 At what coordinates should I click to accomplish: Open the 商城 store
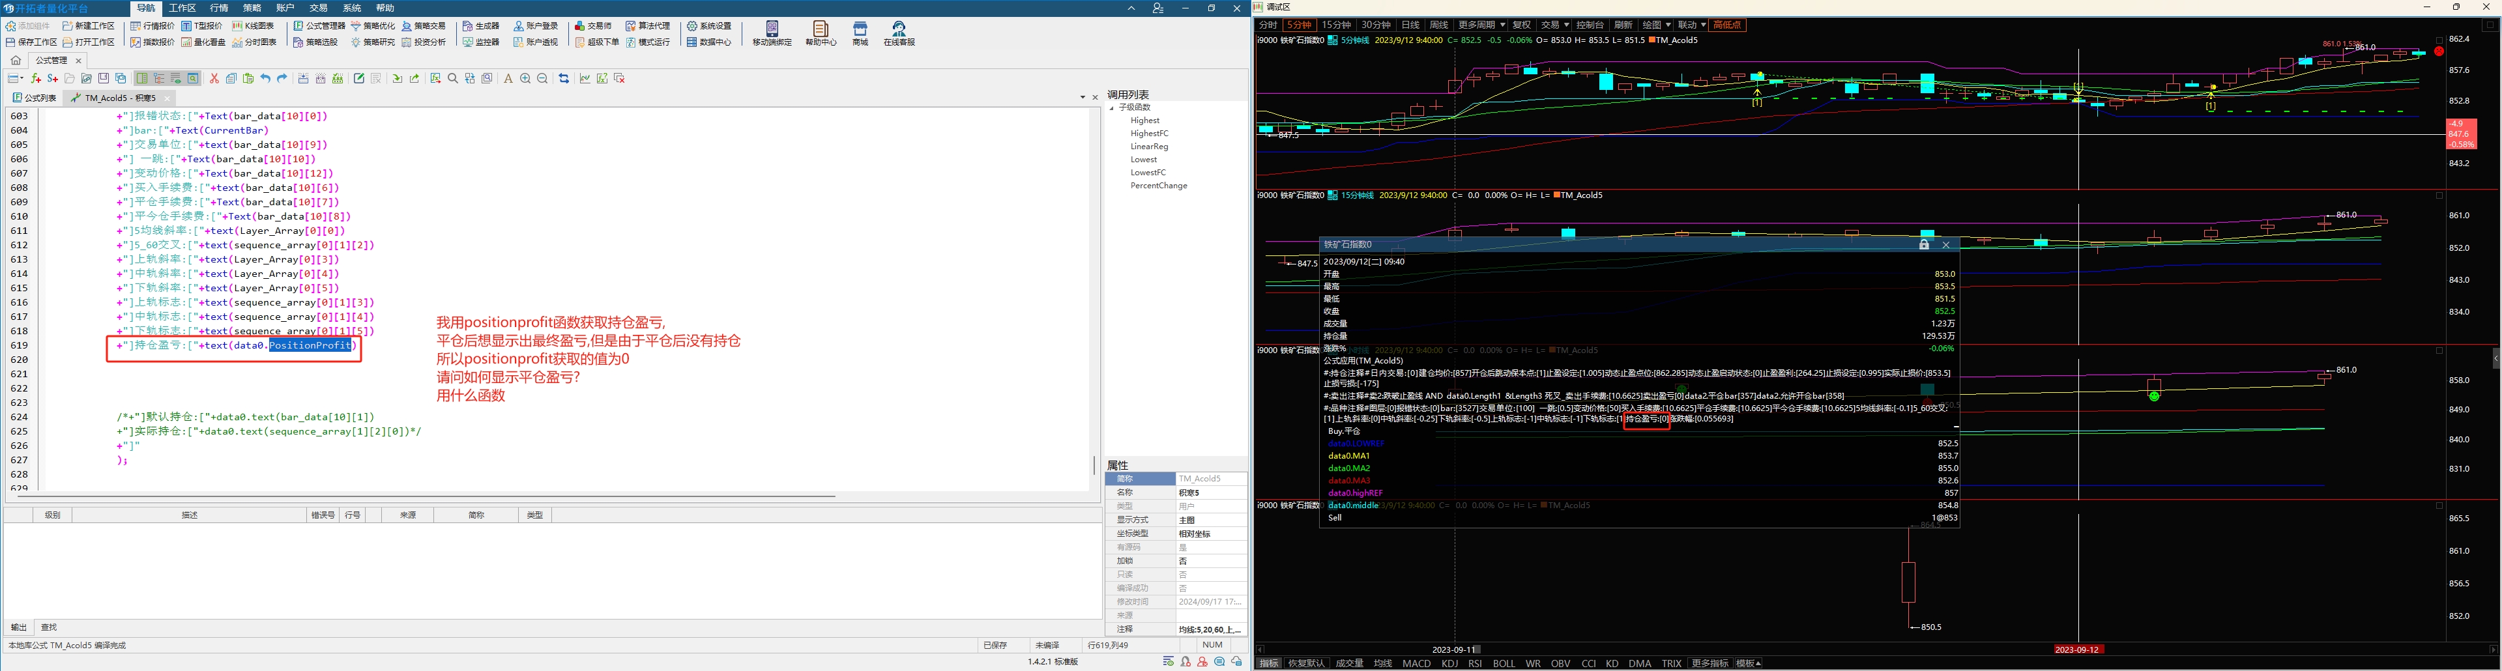click(x=860, y=34)
